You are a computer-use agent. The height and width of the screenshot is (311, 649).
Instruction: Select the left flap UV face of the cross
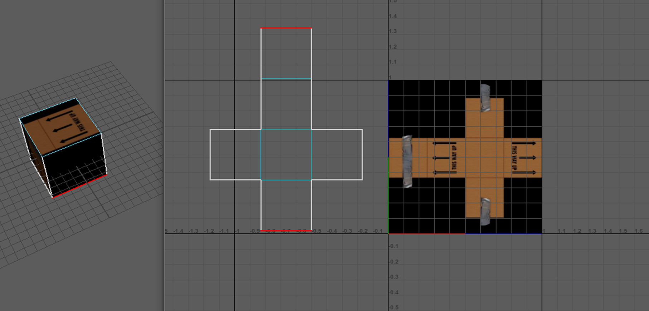pyautogui.click(x=235, y=154)
